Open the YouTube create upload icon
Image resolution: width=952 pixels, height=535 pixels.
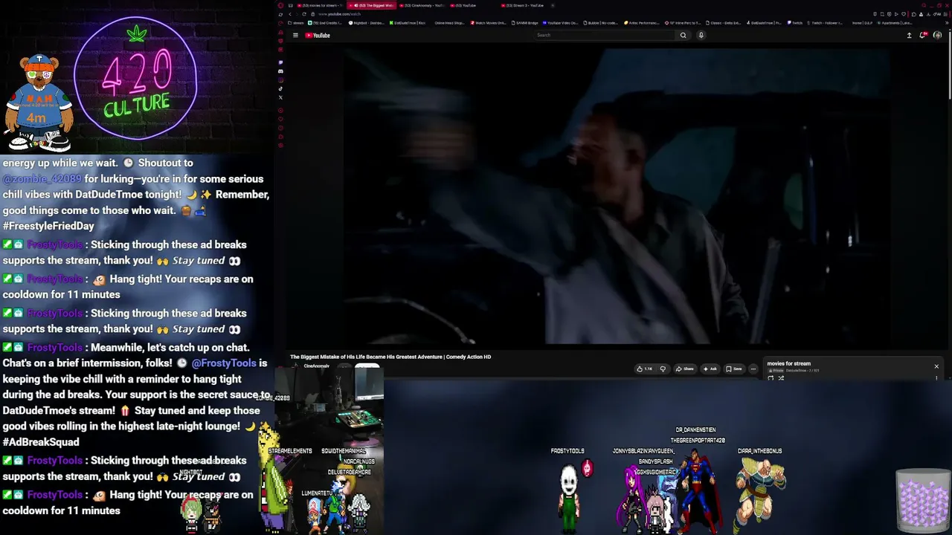point(909,35)
